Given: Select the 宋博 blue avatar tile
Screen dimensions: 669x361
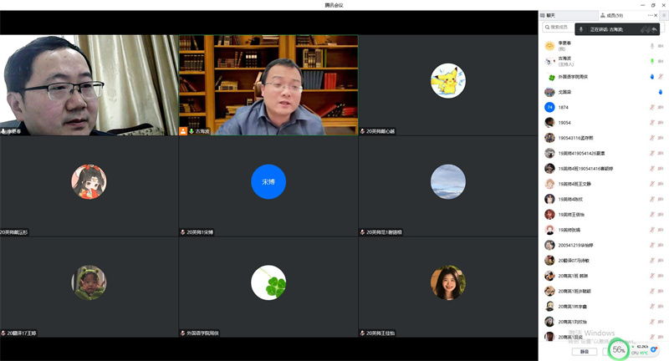Looking at the screenshot, I should pos(268,181).
